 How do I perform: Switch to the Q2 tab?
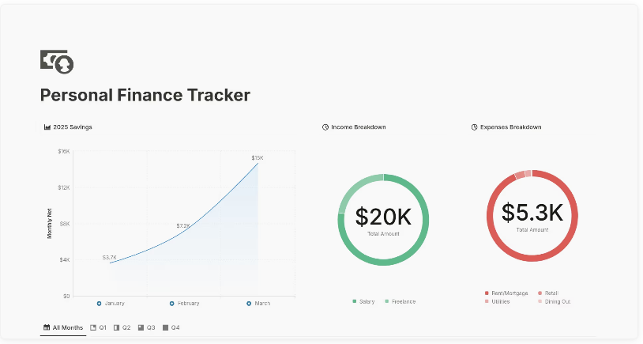coord(122,327)
